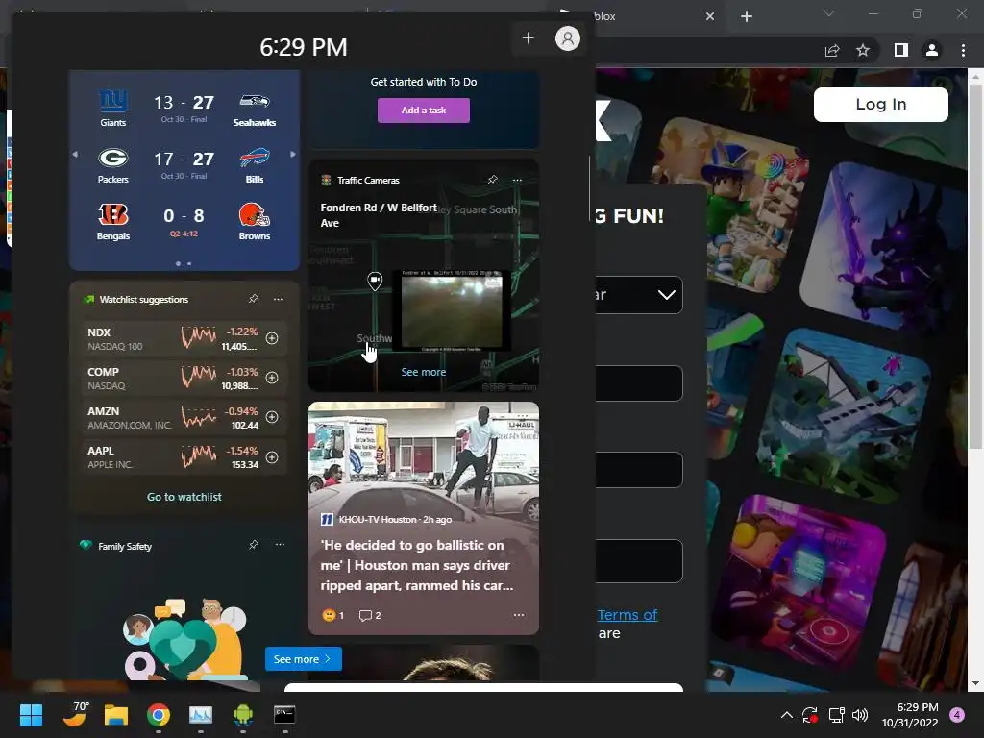Click the sync update icon in system tray
The image size is (984, 738).
[810, 715]
